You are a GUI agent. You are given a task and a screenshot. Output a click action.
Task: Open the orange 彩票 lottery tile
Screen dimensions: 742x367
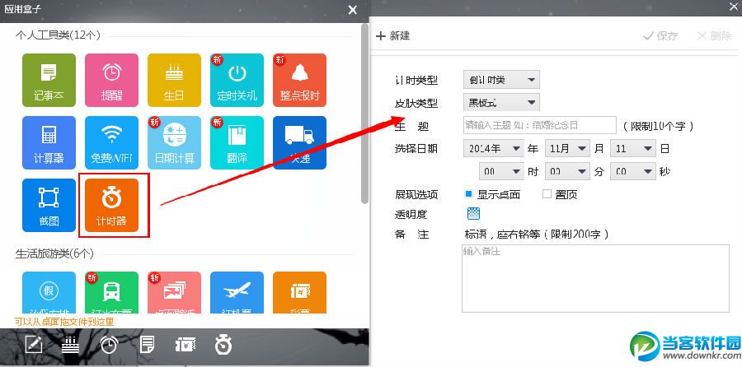click(299, 292)
